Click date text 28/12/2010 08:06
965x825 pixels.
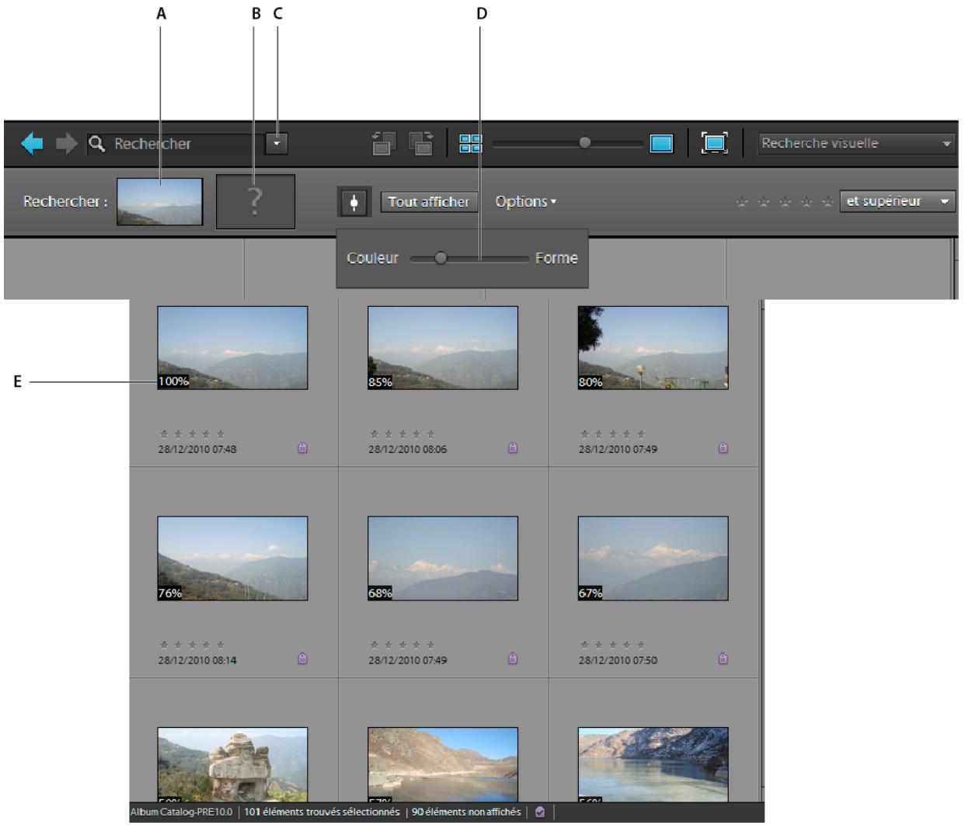(408, 449)
